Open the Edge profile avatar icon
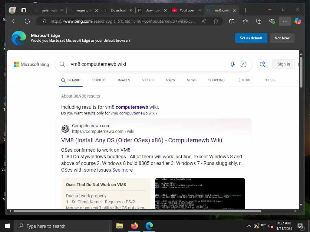 pyautogui.click(x=12, y=10)
